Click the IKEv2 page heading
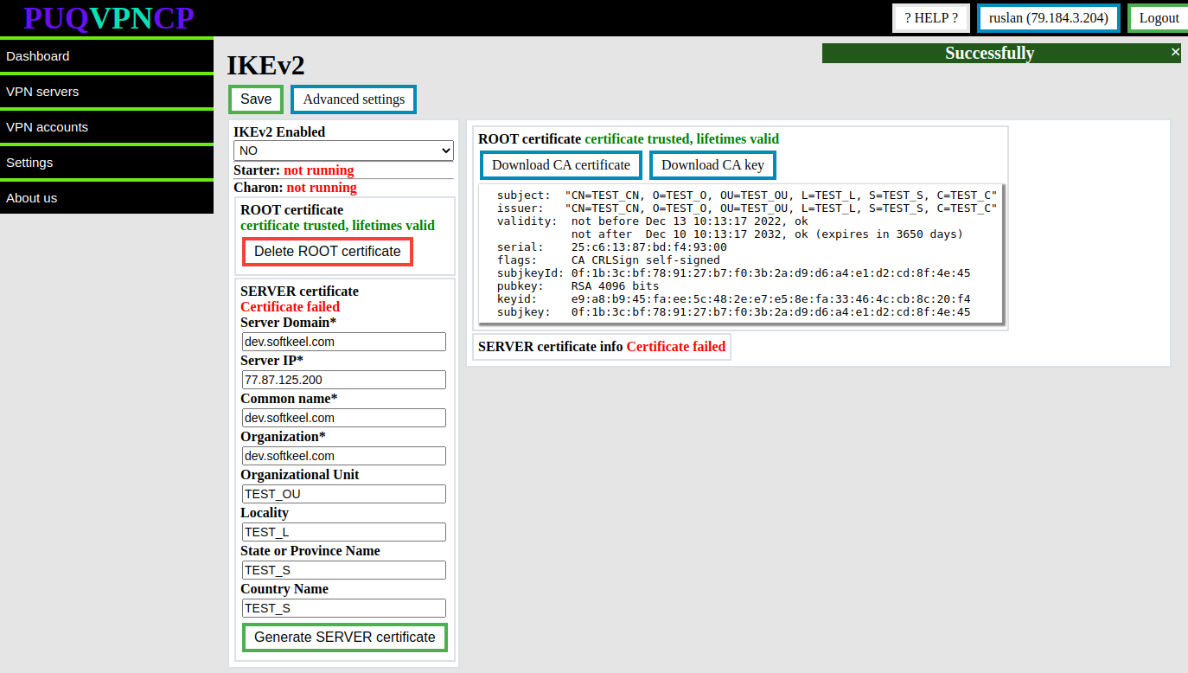1188x673 pixels. point(265,66)
